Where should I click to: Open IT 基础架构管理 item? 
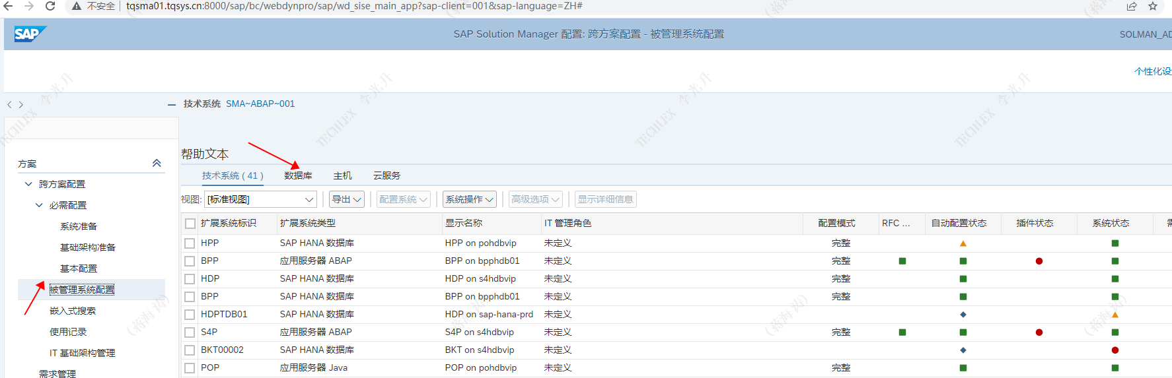pos(82,353)
